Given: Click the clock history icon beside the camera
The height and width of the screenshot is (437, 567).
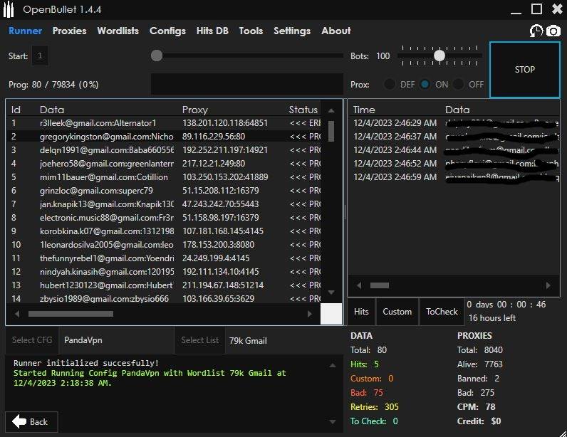Looking at the screenshot, I should pyautogui.click(x=536, y=31).
